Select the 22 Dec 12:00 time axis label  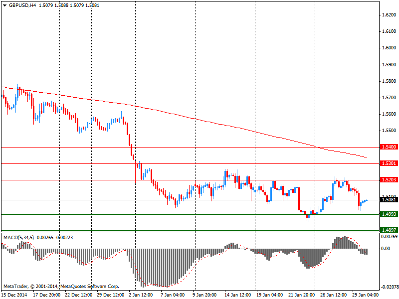point(78,295)
